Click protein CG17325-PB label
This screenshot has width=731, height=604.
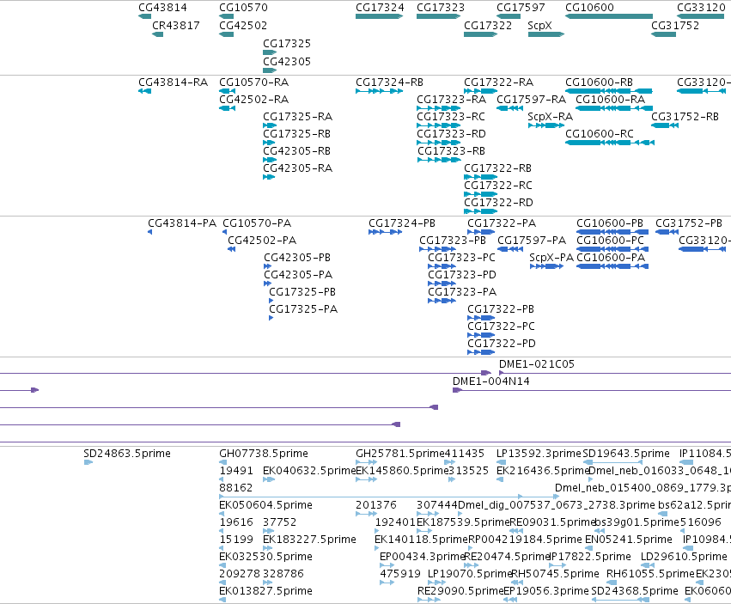click(x=302, y=292)
